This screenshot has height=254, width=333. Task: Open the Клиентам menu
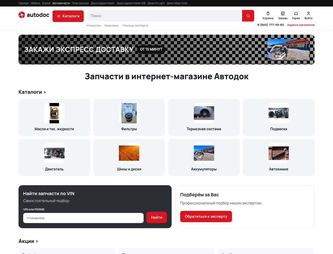point(94,25)
